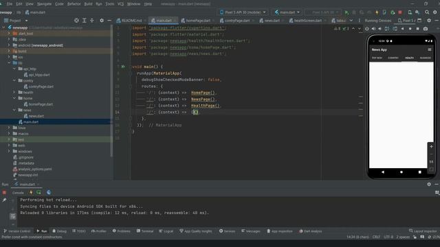Select analysis_options.yaml file in tree
Viewport: 440px width, 247px height.
[35, 169]
